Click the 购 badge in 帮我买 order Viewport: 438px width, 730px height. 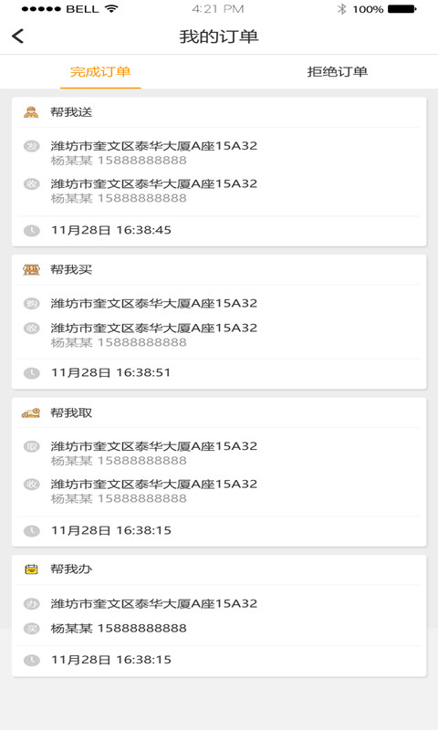coord(32,304)
